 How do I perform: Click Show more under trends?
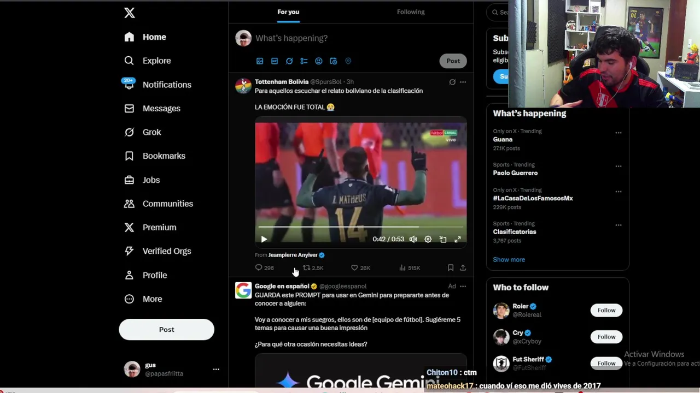509,260
